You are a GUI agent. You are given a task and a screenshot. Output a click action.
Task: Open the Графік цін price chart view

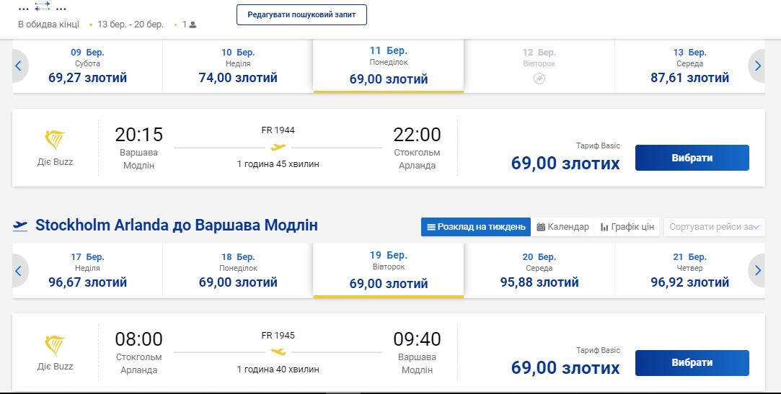[x=627, y=227]
